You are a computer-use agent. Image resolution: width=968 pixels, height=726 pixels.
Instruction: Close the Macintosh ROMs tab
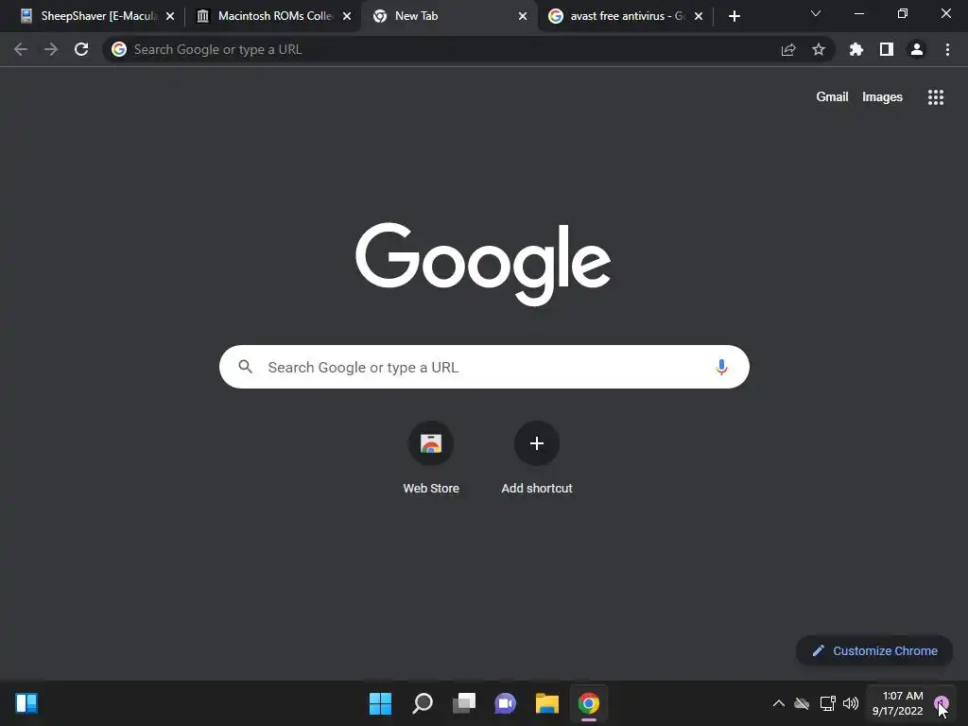tap(347, 16)
